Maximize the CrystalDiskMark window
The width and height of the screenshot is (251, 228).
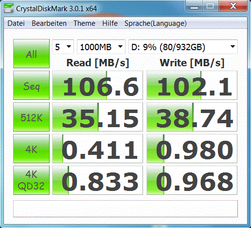(211, 6)
